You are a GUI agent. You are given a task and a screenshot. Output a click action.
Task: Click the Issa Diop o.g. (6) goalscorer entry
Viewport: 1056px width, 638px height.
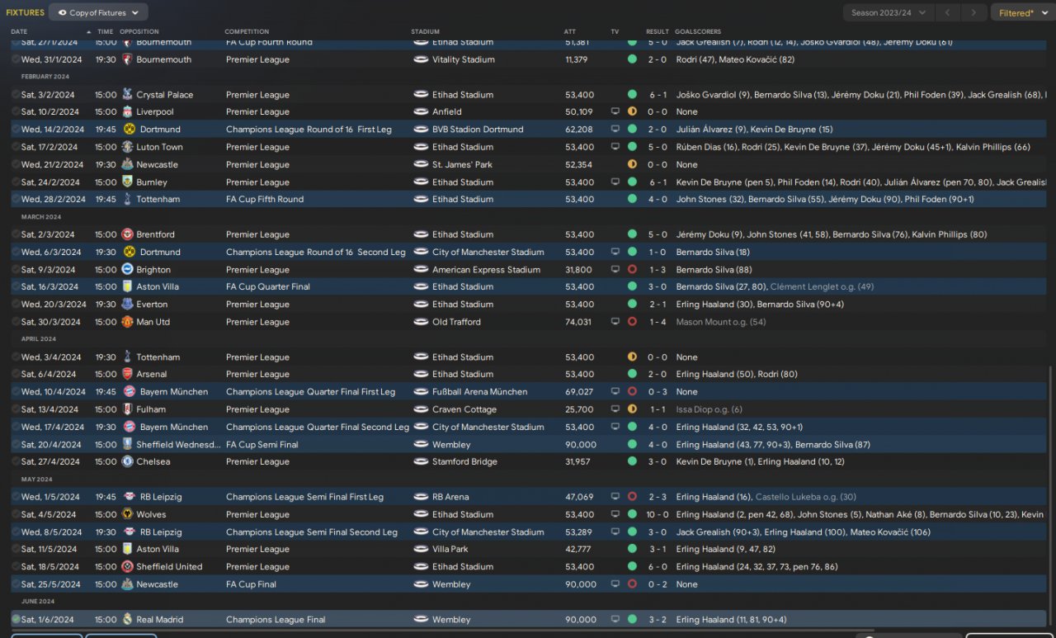(709, 409)
